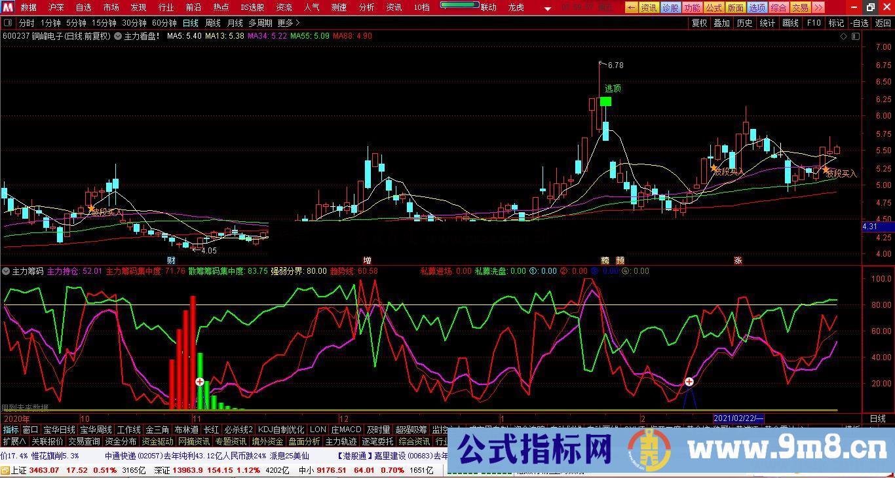Click the 财 info marker under chart
The width and height of the screenshot is (895, 478).
(171, 260)
